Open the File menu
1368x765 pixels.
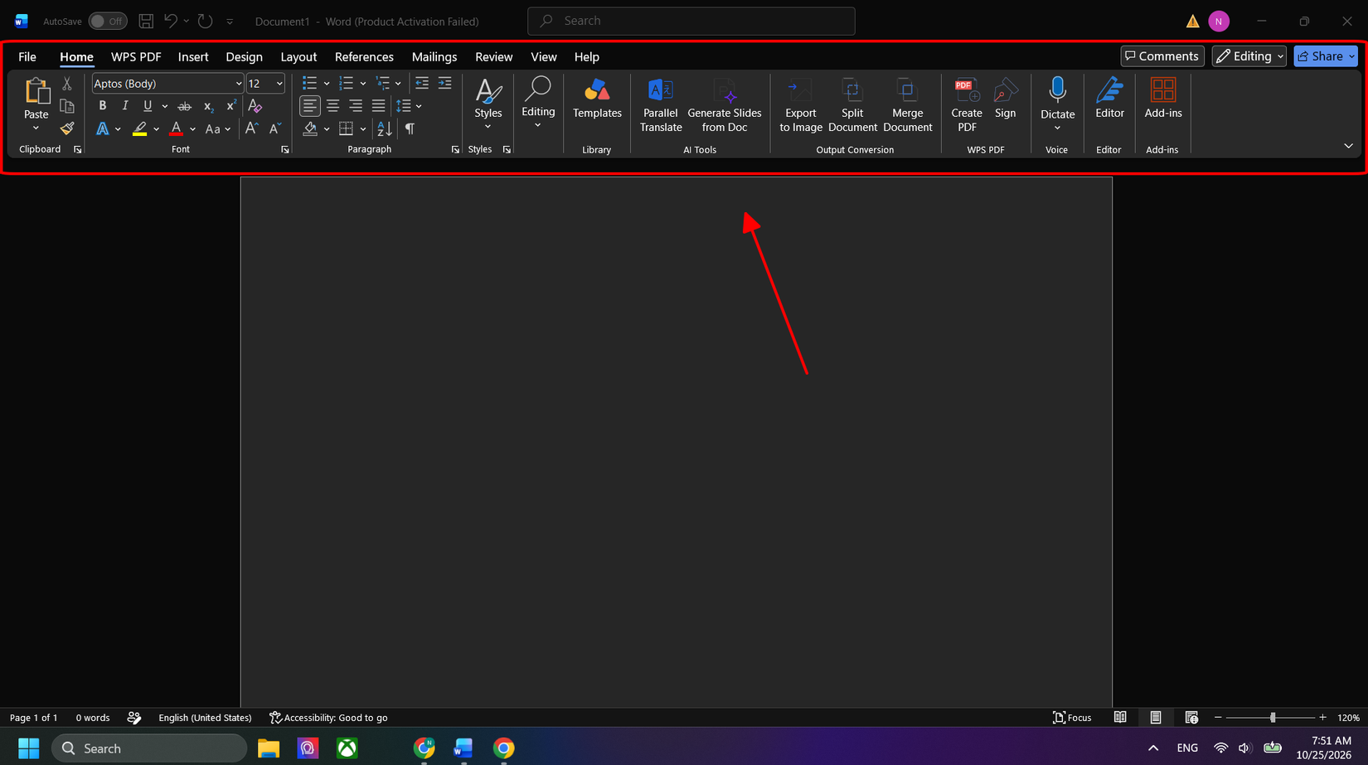coord(27,57)
